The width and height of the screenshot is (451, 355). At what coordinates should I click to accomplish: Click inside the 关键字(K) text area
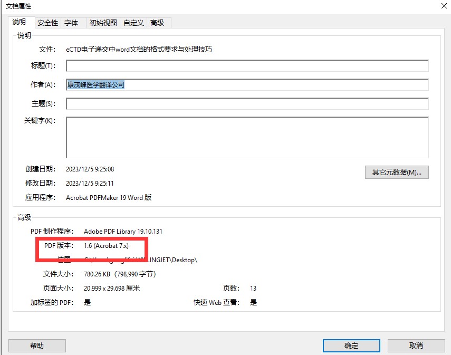coord(247,137)
